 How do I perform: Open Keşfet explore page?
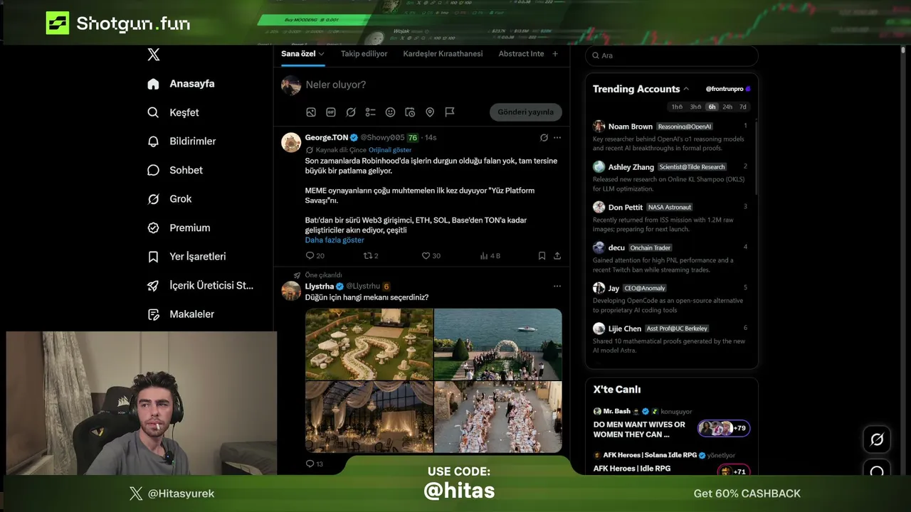coord(173,112)
